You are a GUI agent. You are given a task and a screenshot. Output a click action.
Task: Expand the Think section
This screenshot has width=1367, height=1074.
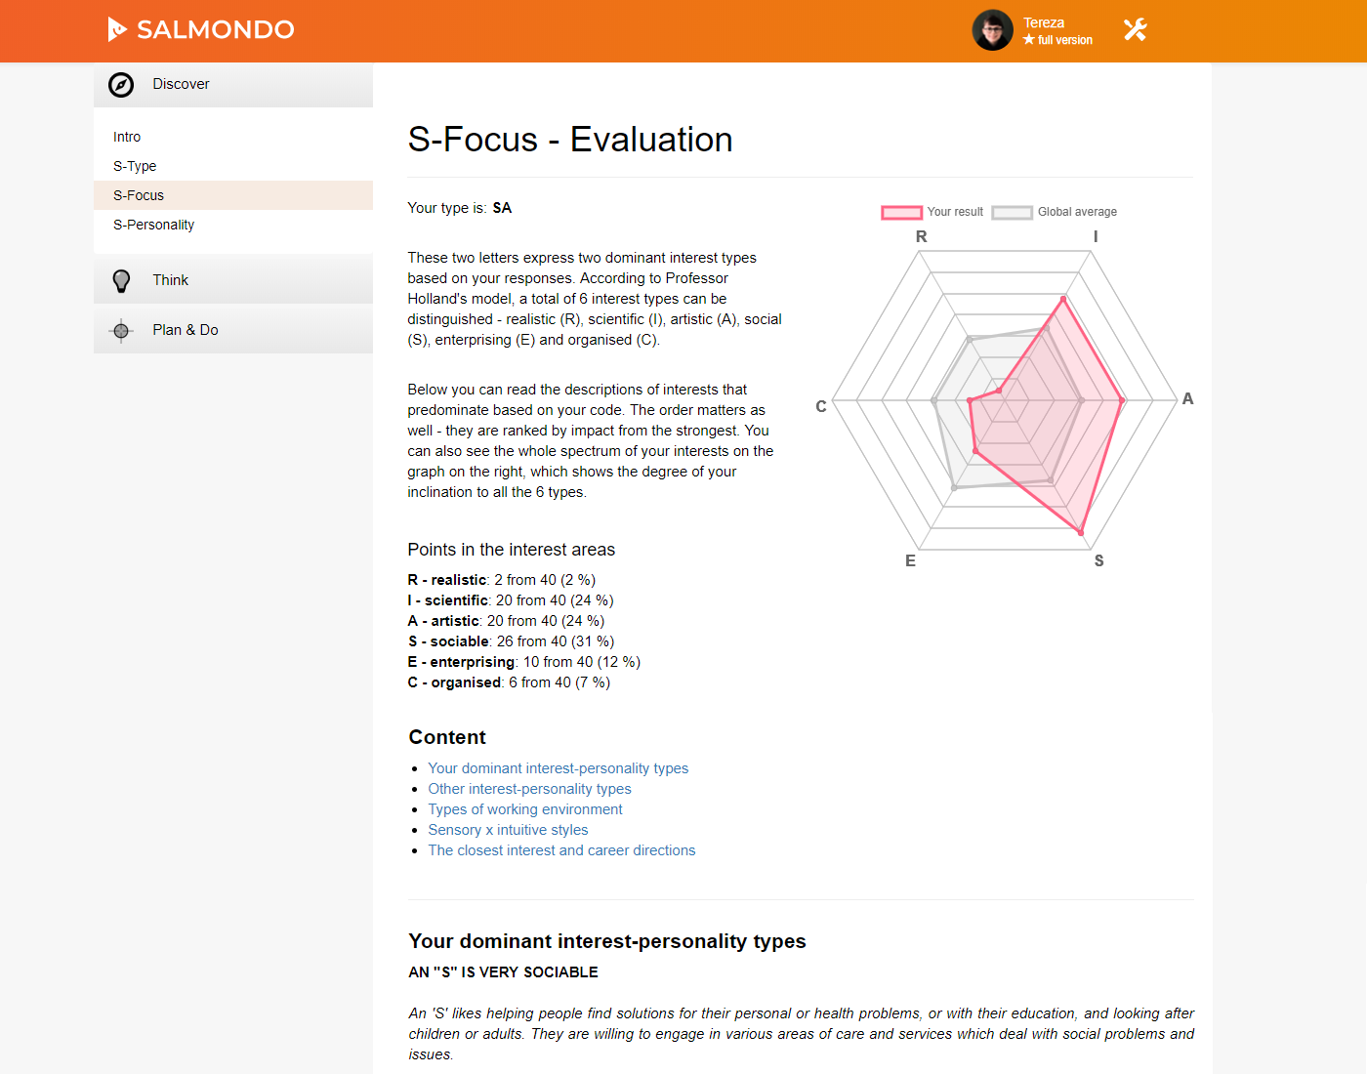pos(233,280)
